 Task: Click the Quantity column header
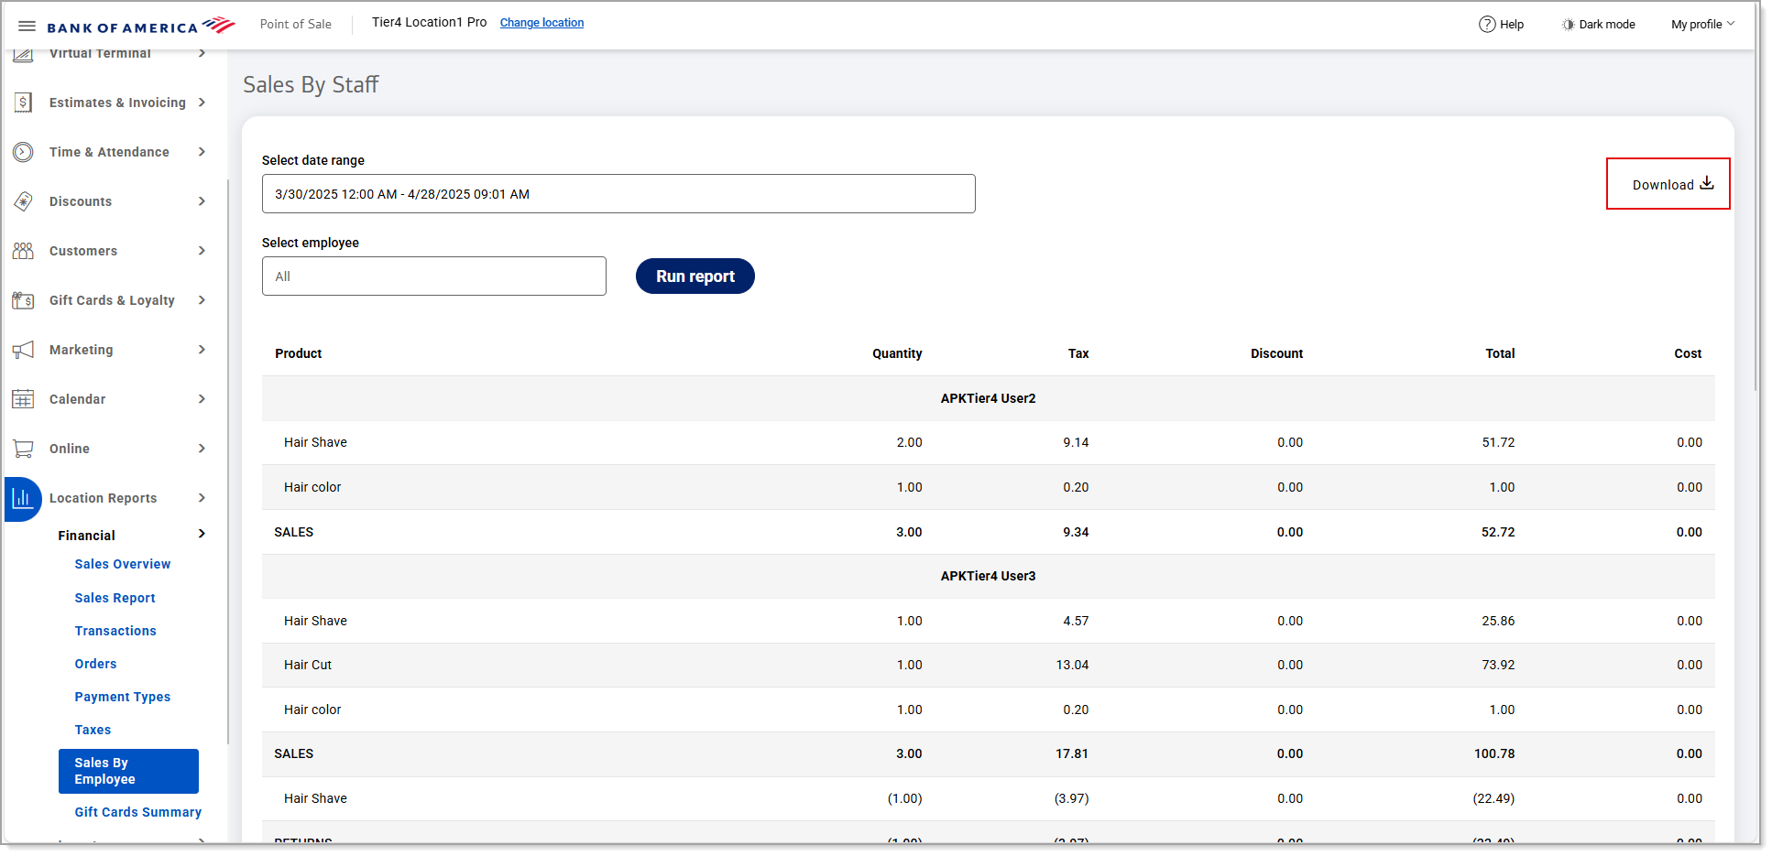tap(897, 353)
